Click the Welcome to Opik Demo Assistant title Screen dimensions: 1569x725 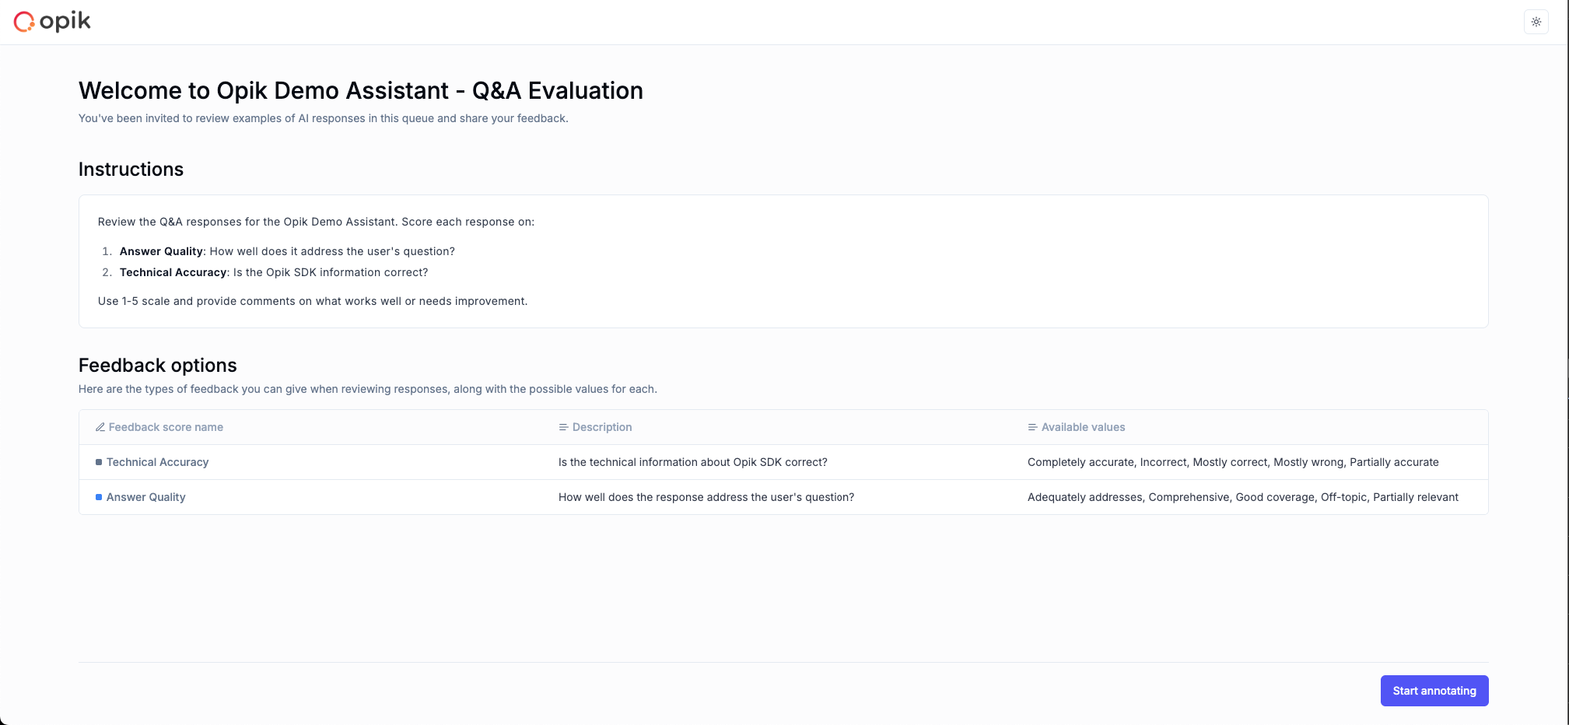coord(360,91)
